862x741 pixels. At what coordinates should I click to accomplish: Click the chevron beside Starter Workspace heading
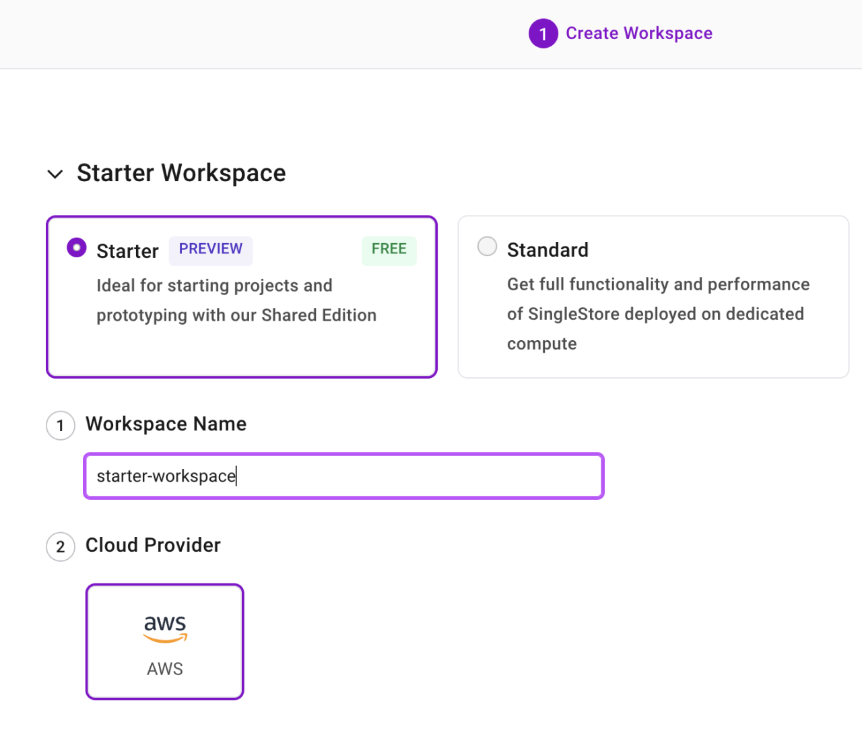tap(55, 174)
